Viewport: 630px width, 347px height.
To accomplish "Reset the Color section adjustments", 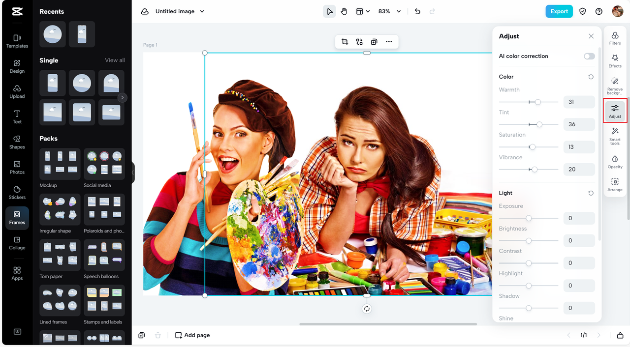I will point(591,77).
